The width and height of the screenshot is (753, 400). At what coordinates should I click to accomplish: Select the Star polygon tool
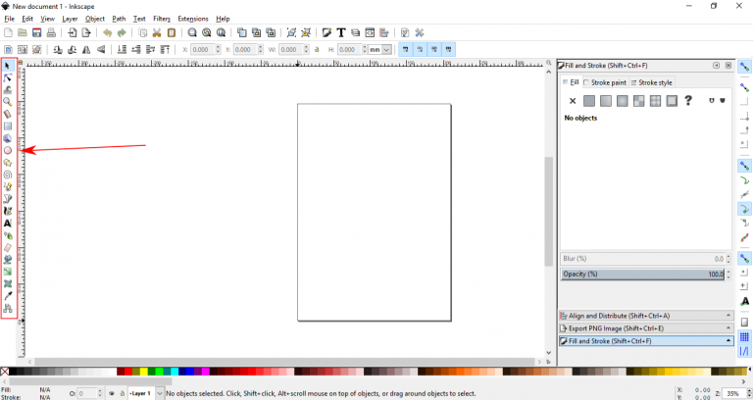[8, 163]
